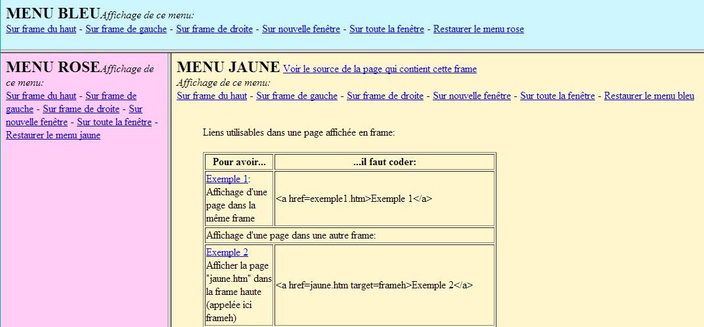The image size is (704, 327).
Task: Select 'Sur frame de droite' in pink menu
Action: [x=81, y=109]
